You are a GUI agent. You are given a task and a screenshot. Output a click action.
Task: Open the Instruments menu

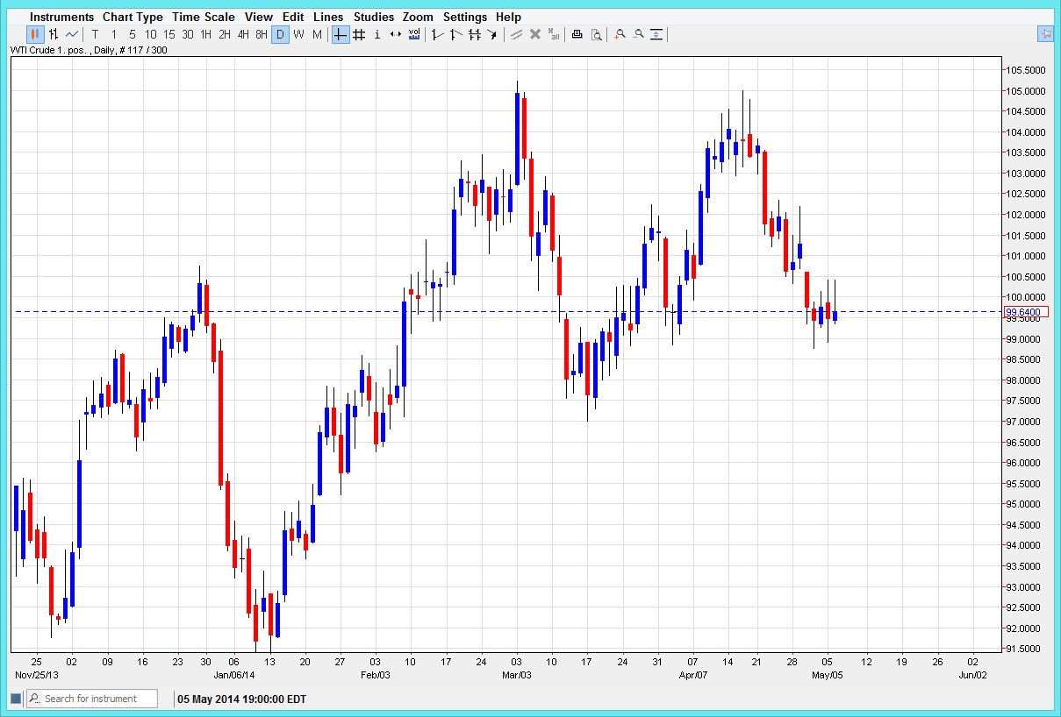click(x=61, y=17)
